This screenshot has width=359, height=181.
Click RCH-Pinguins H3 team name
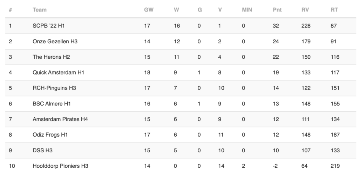click(x=54, y=88)
